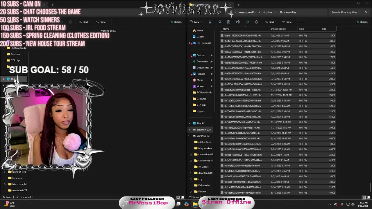Open Sort dropdown in Sims tray files window
This screenshot has width=372, height=209.
(x=271, y=22)
